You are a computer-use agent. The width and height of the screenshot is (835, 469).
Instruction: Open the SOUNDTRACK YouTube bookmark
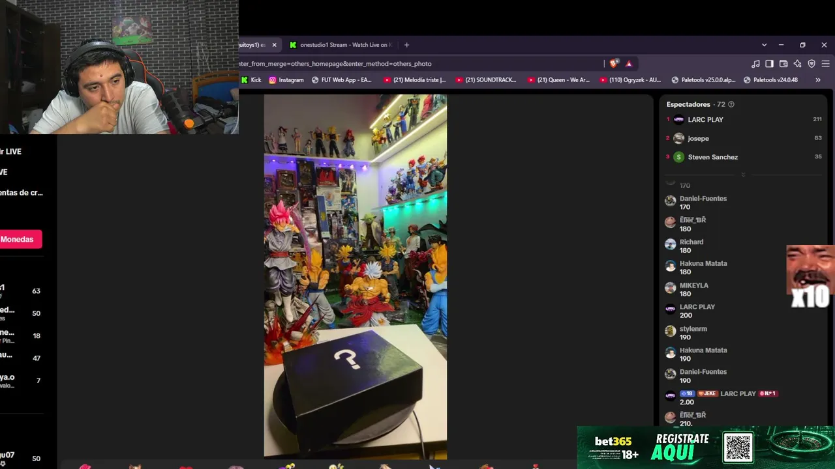(486, 80)
